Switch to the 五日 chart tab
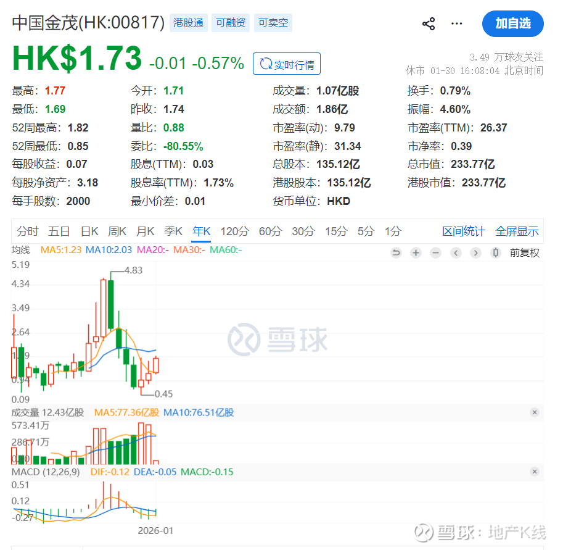Image resolution: width=563 pixels, height=550 pixels. (59, 231)
